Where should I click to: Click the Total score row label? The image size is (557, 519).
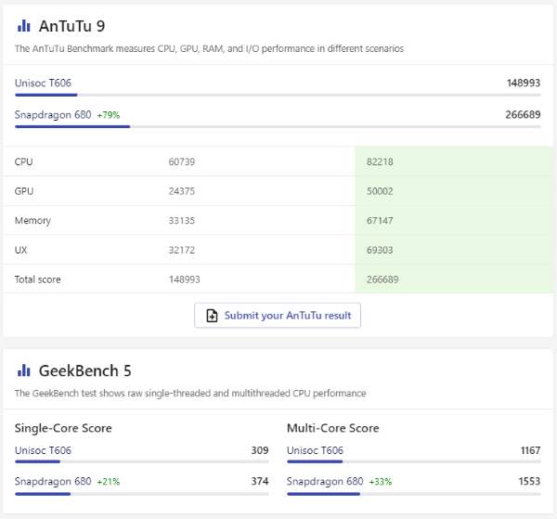click(37, 279)
